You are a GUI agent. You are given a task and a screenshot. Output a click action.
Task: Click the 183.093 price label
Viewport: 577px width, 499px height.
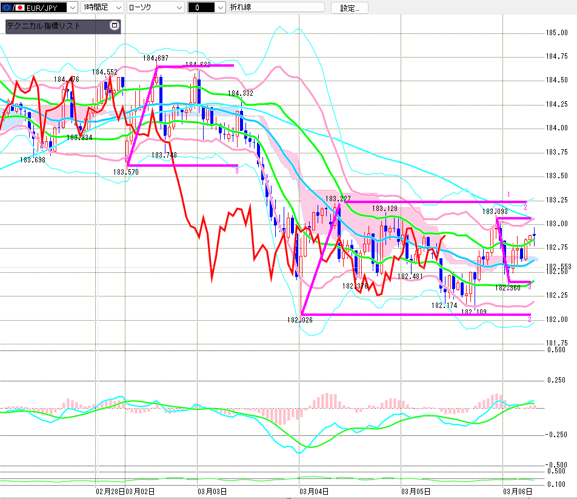tap(495, 212)
